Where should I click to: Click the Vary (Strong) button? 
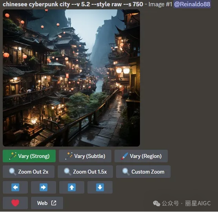tap(29, 156)
